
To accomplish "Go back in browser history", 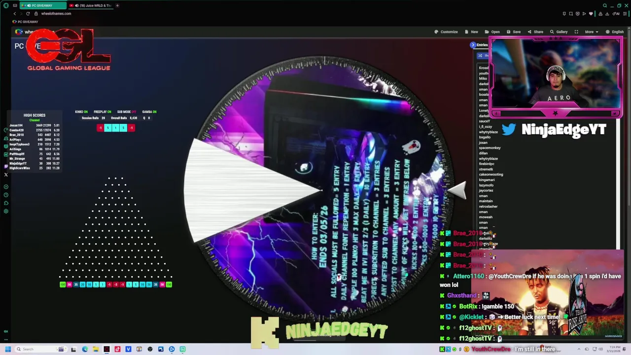I will coord(14,13).
